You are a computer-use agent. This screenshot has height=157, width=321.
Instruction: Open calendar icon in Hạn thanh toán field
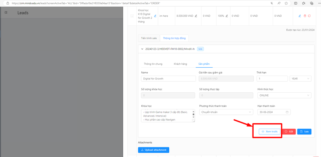(287, 112)
